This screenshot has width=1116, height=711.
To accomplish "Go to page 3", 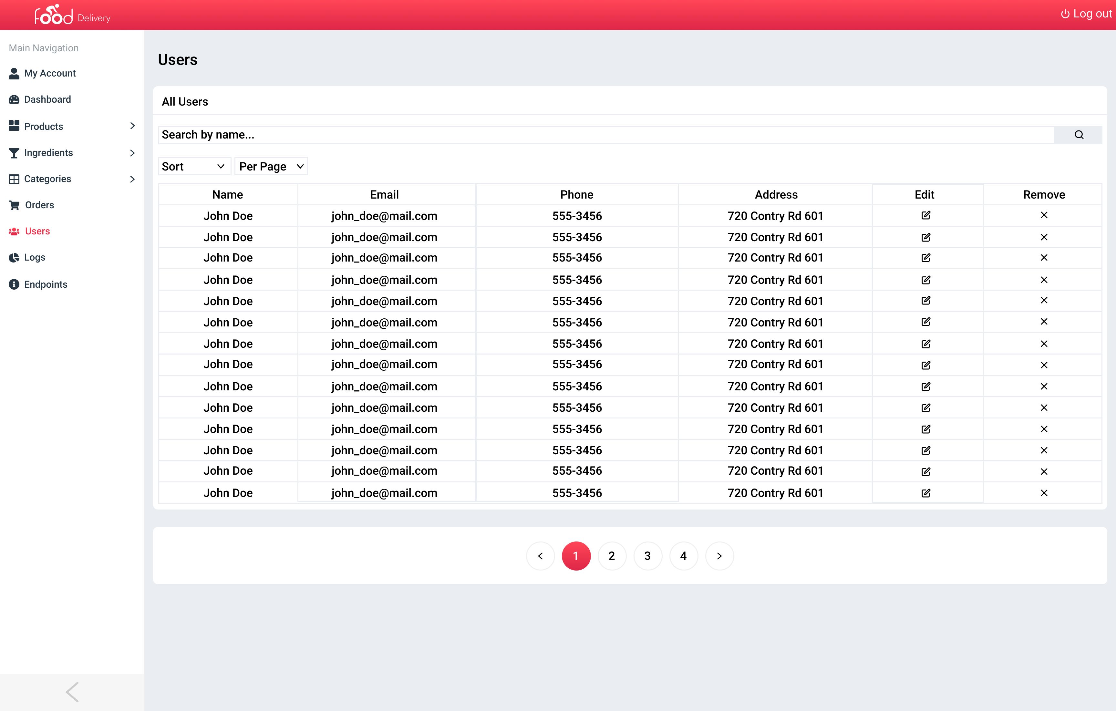I will (x=647, y=556).
